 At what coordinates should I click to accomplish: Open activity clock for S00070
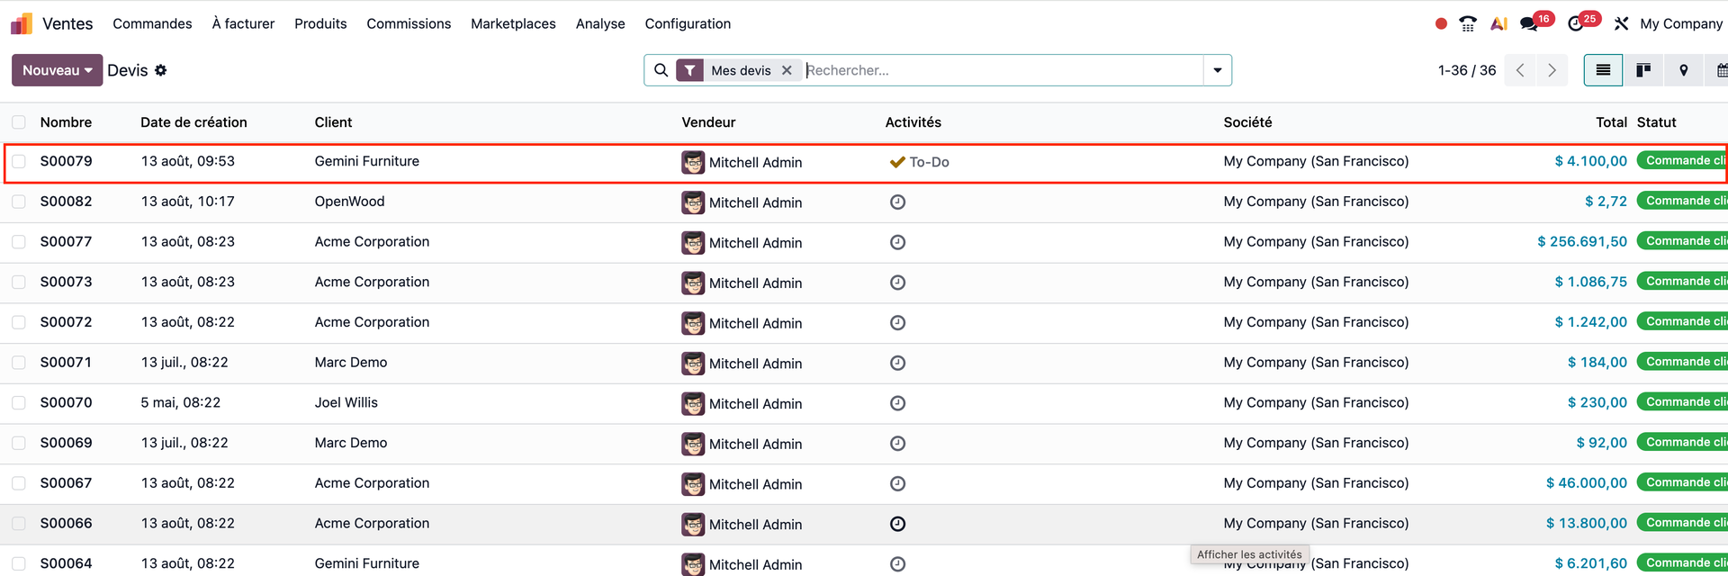click(897, 403)
